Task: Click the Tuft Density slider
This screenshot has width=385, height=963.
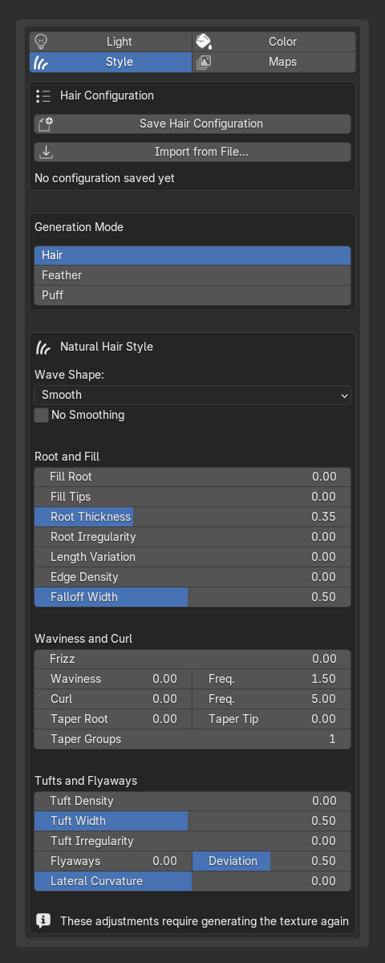Action: coord(192,801)
